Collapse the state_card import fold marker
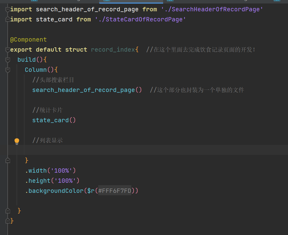The image size is (288, 235). pos(8,19)
